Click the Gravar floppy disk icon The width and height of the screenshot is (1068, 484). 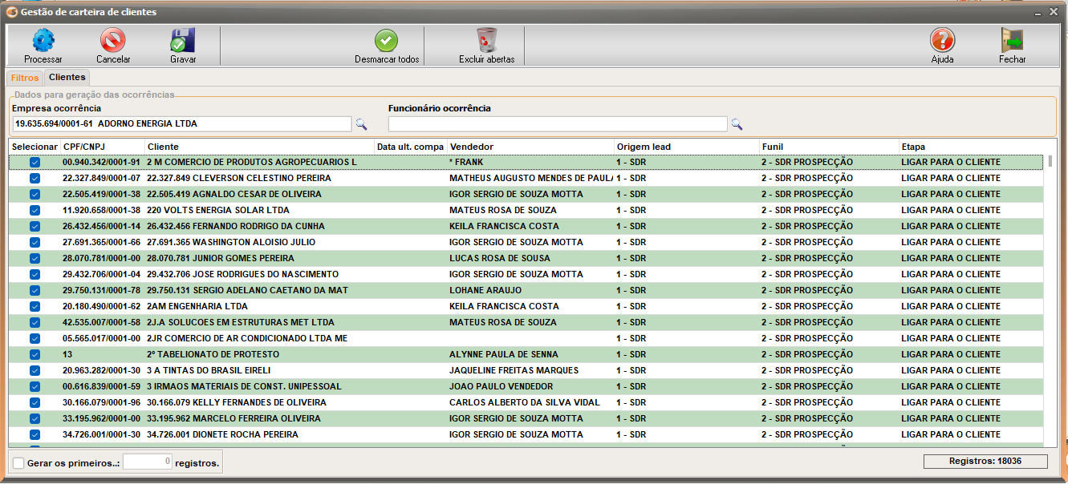point(183,40)
